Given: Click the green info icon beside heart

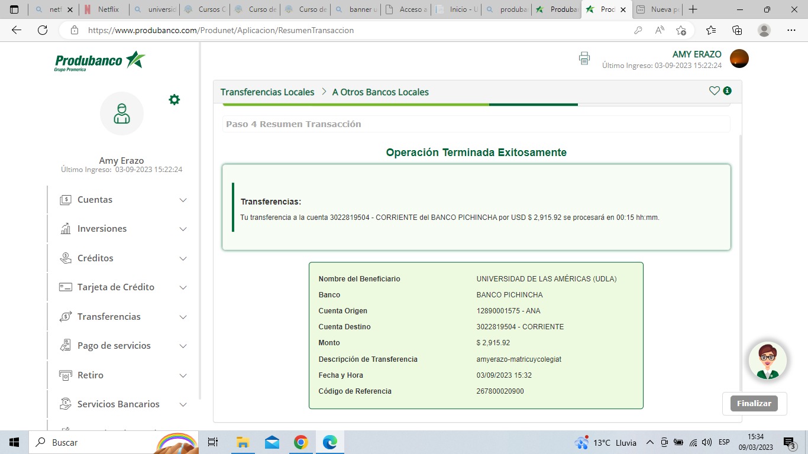Looking at the screenshot, I should (728, 91).
